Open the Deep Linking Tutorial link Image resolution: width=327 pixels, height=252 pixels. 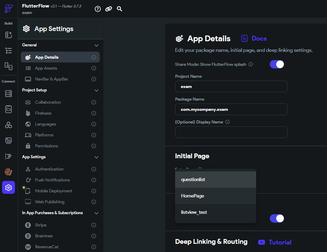pyautogui.click(x=275, y=242)
